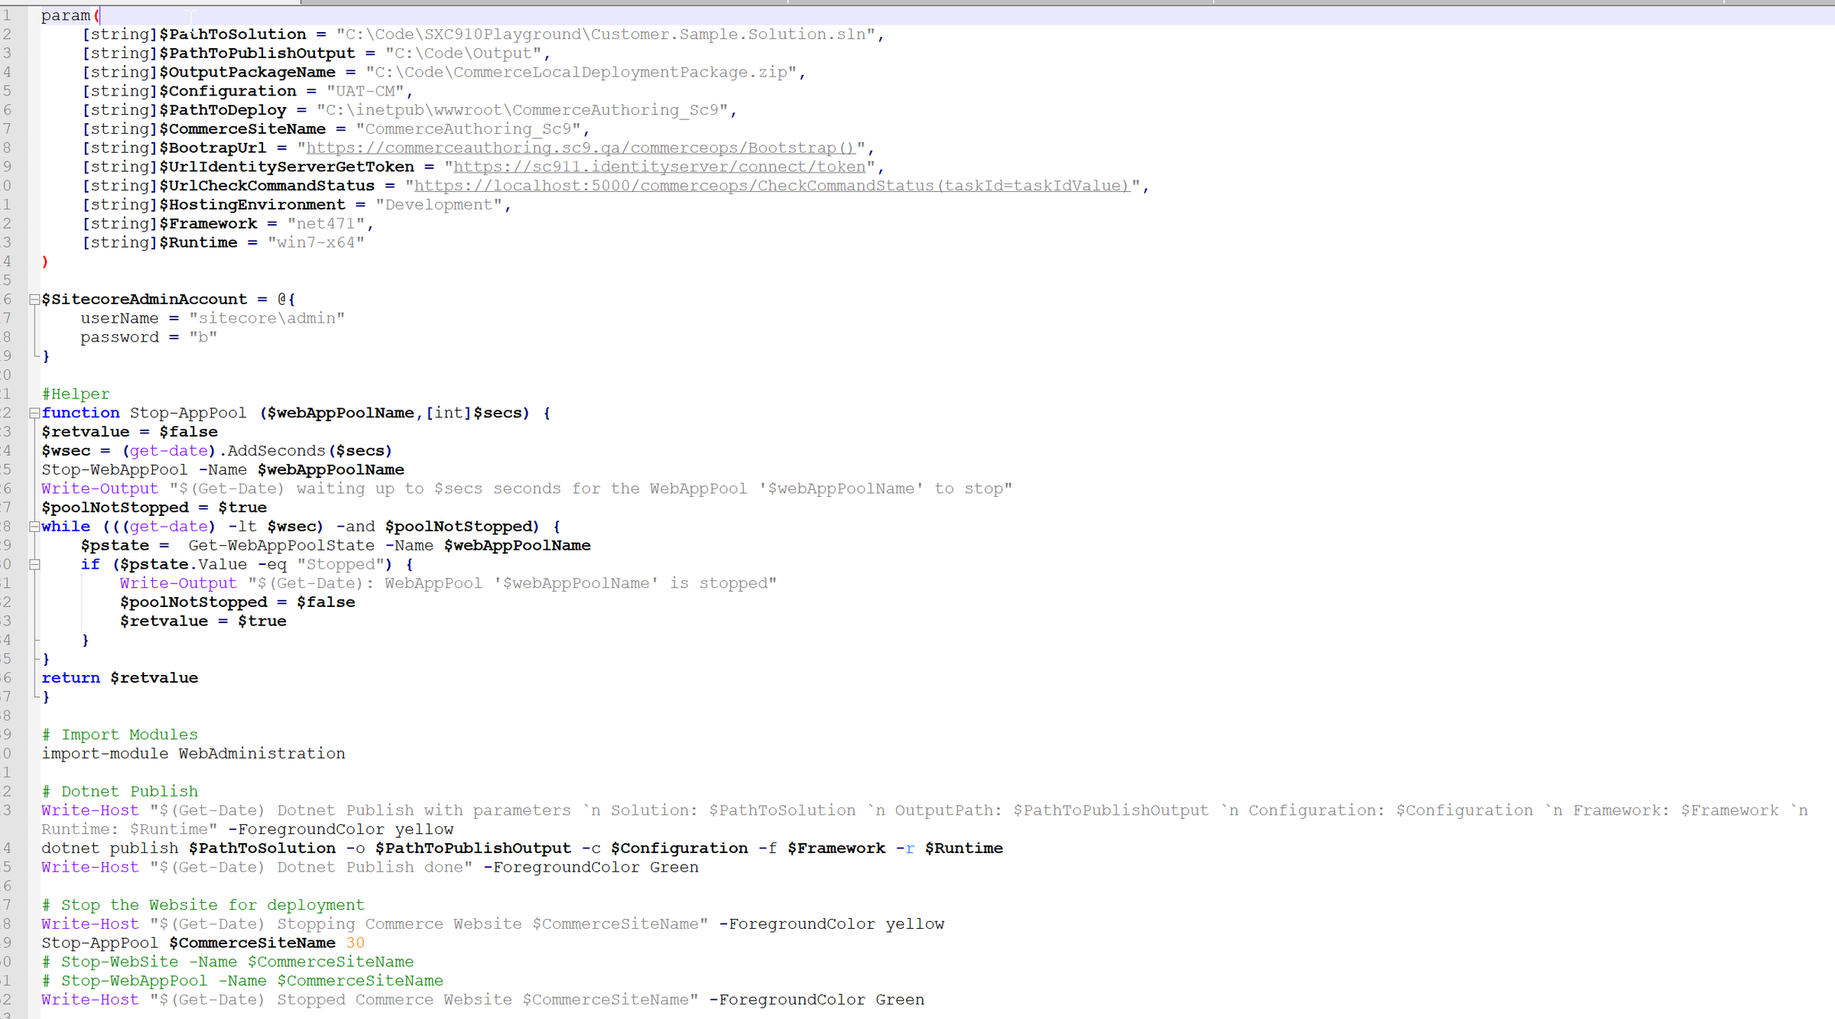Click the while keyword

(66, 527)
